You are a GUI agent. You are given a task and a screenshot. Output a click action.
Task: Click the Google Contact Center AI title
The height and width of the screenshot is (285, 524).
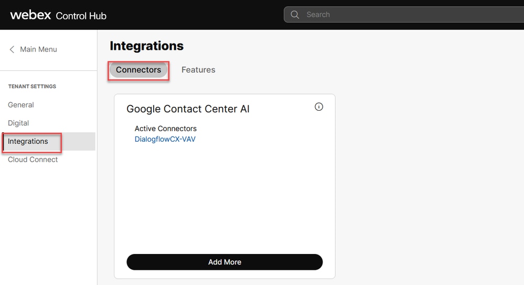click(188, 109)
